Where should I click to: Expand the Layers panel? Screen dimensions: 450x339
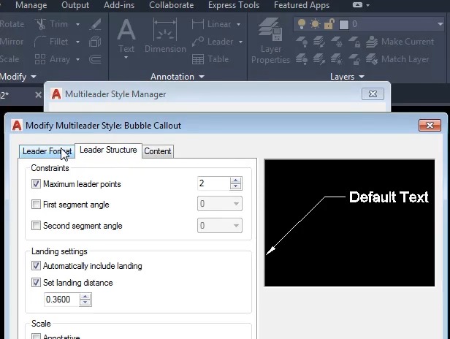pyautogui.click(x=347, y=77)
